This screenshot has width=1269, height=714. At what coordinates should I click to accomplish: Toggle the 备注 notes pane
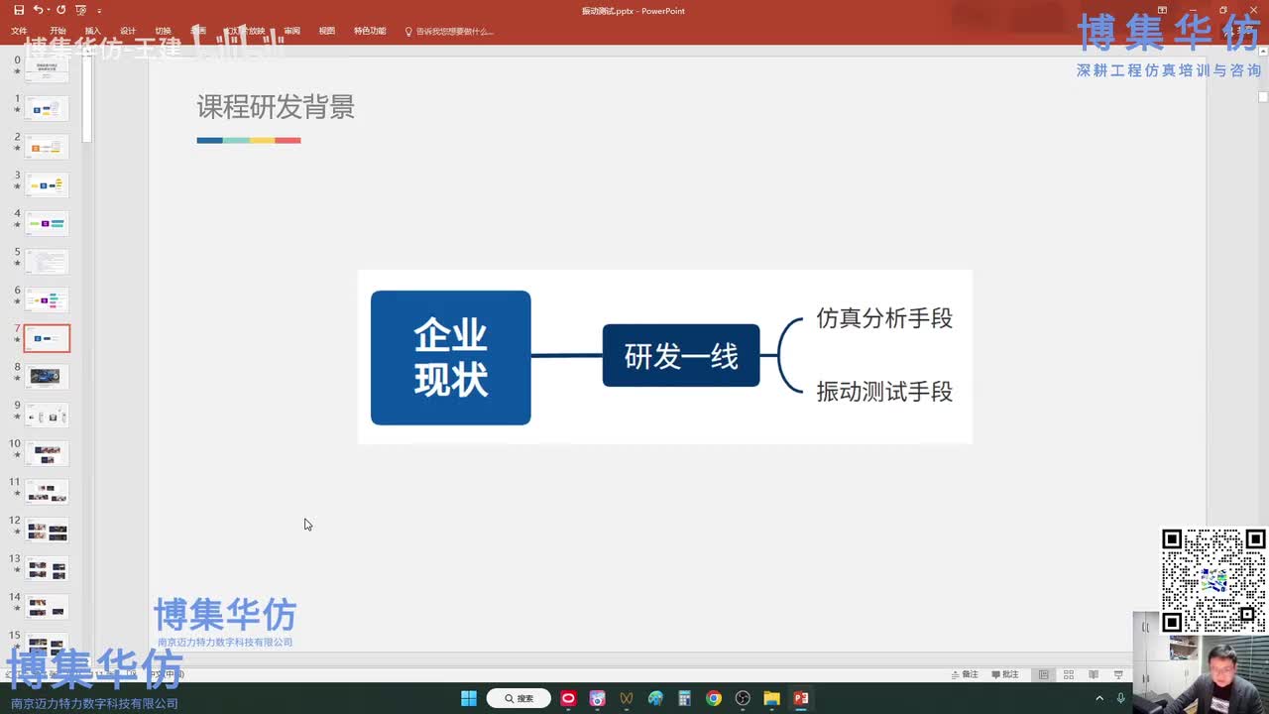point(964,674)
